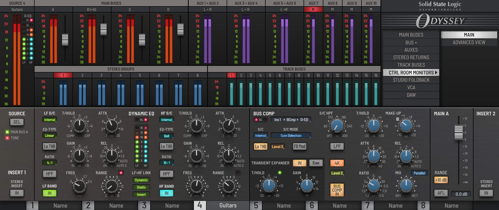Screen dimensions: 499x210
Task: Select channel tab number 7
Action: tap(367, 205)
